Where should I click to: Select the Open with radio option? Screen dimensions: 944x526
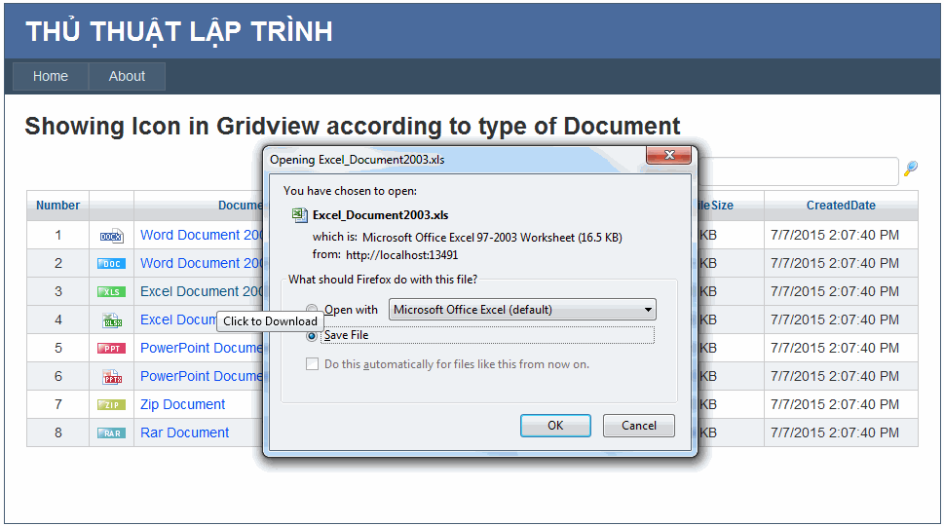tap(311, 310)
